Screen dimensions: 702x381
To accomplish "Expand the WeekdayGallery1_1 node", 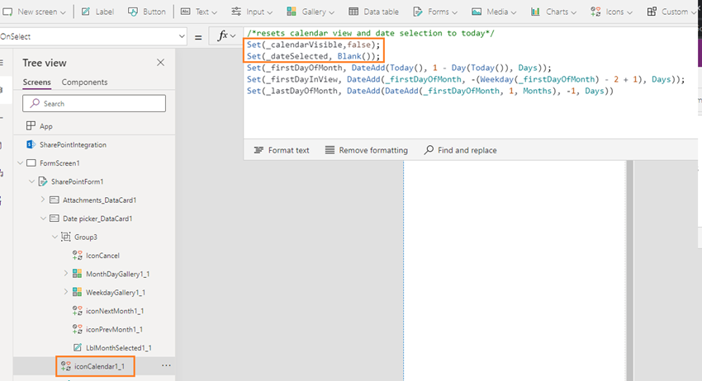I will [66, 292].
